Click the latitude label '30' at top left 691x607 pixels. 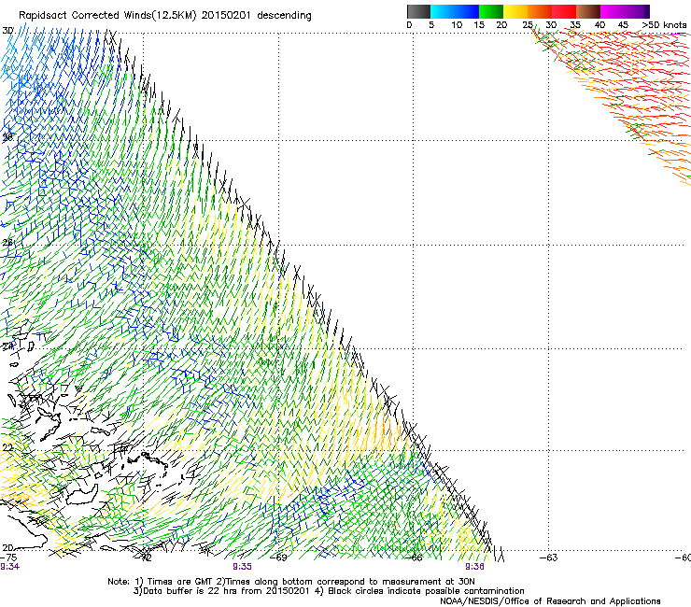tap(7, 31)
